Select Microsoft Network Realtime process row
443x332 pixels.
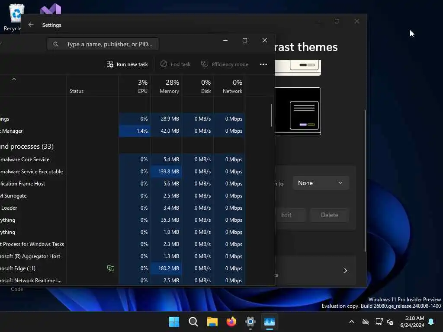[x=122, y=280]
